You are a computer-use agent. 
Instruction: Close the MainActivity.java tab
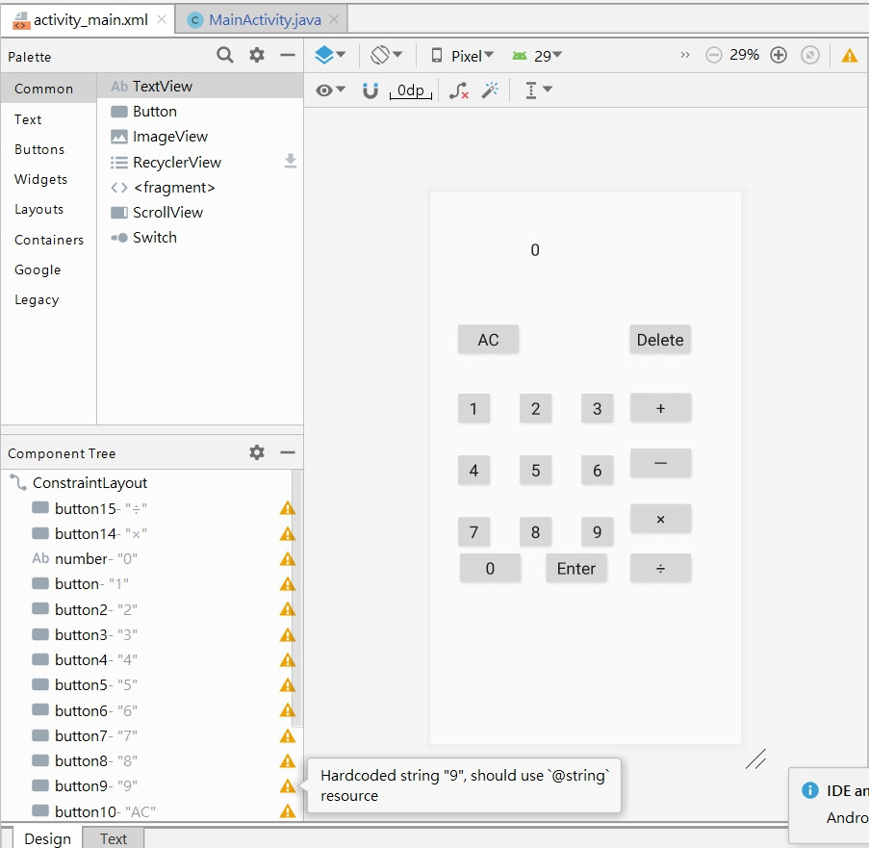click(x=334, y=19)
